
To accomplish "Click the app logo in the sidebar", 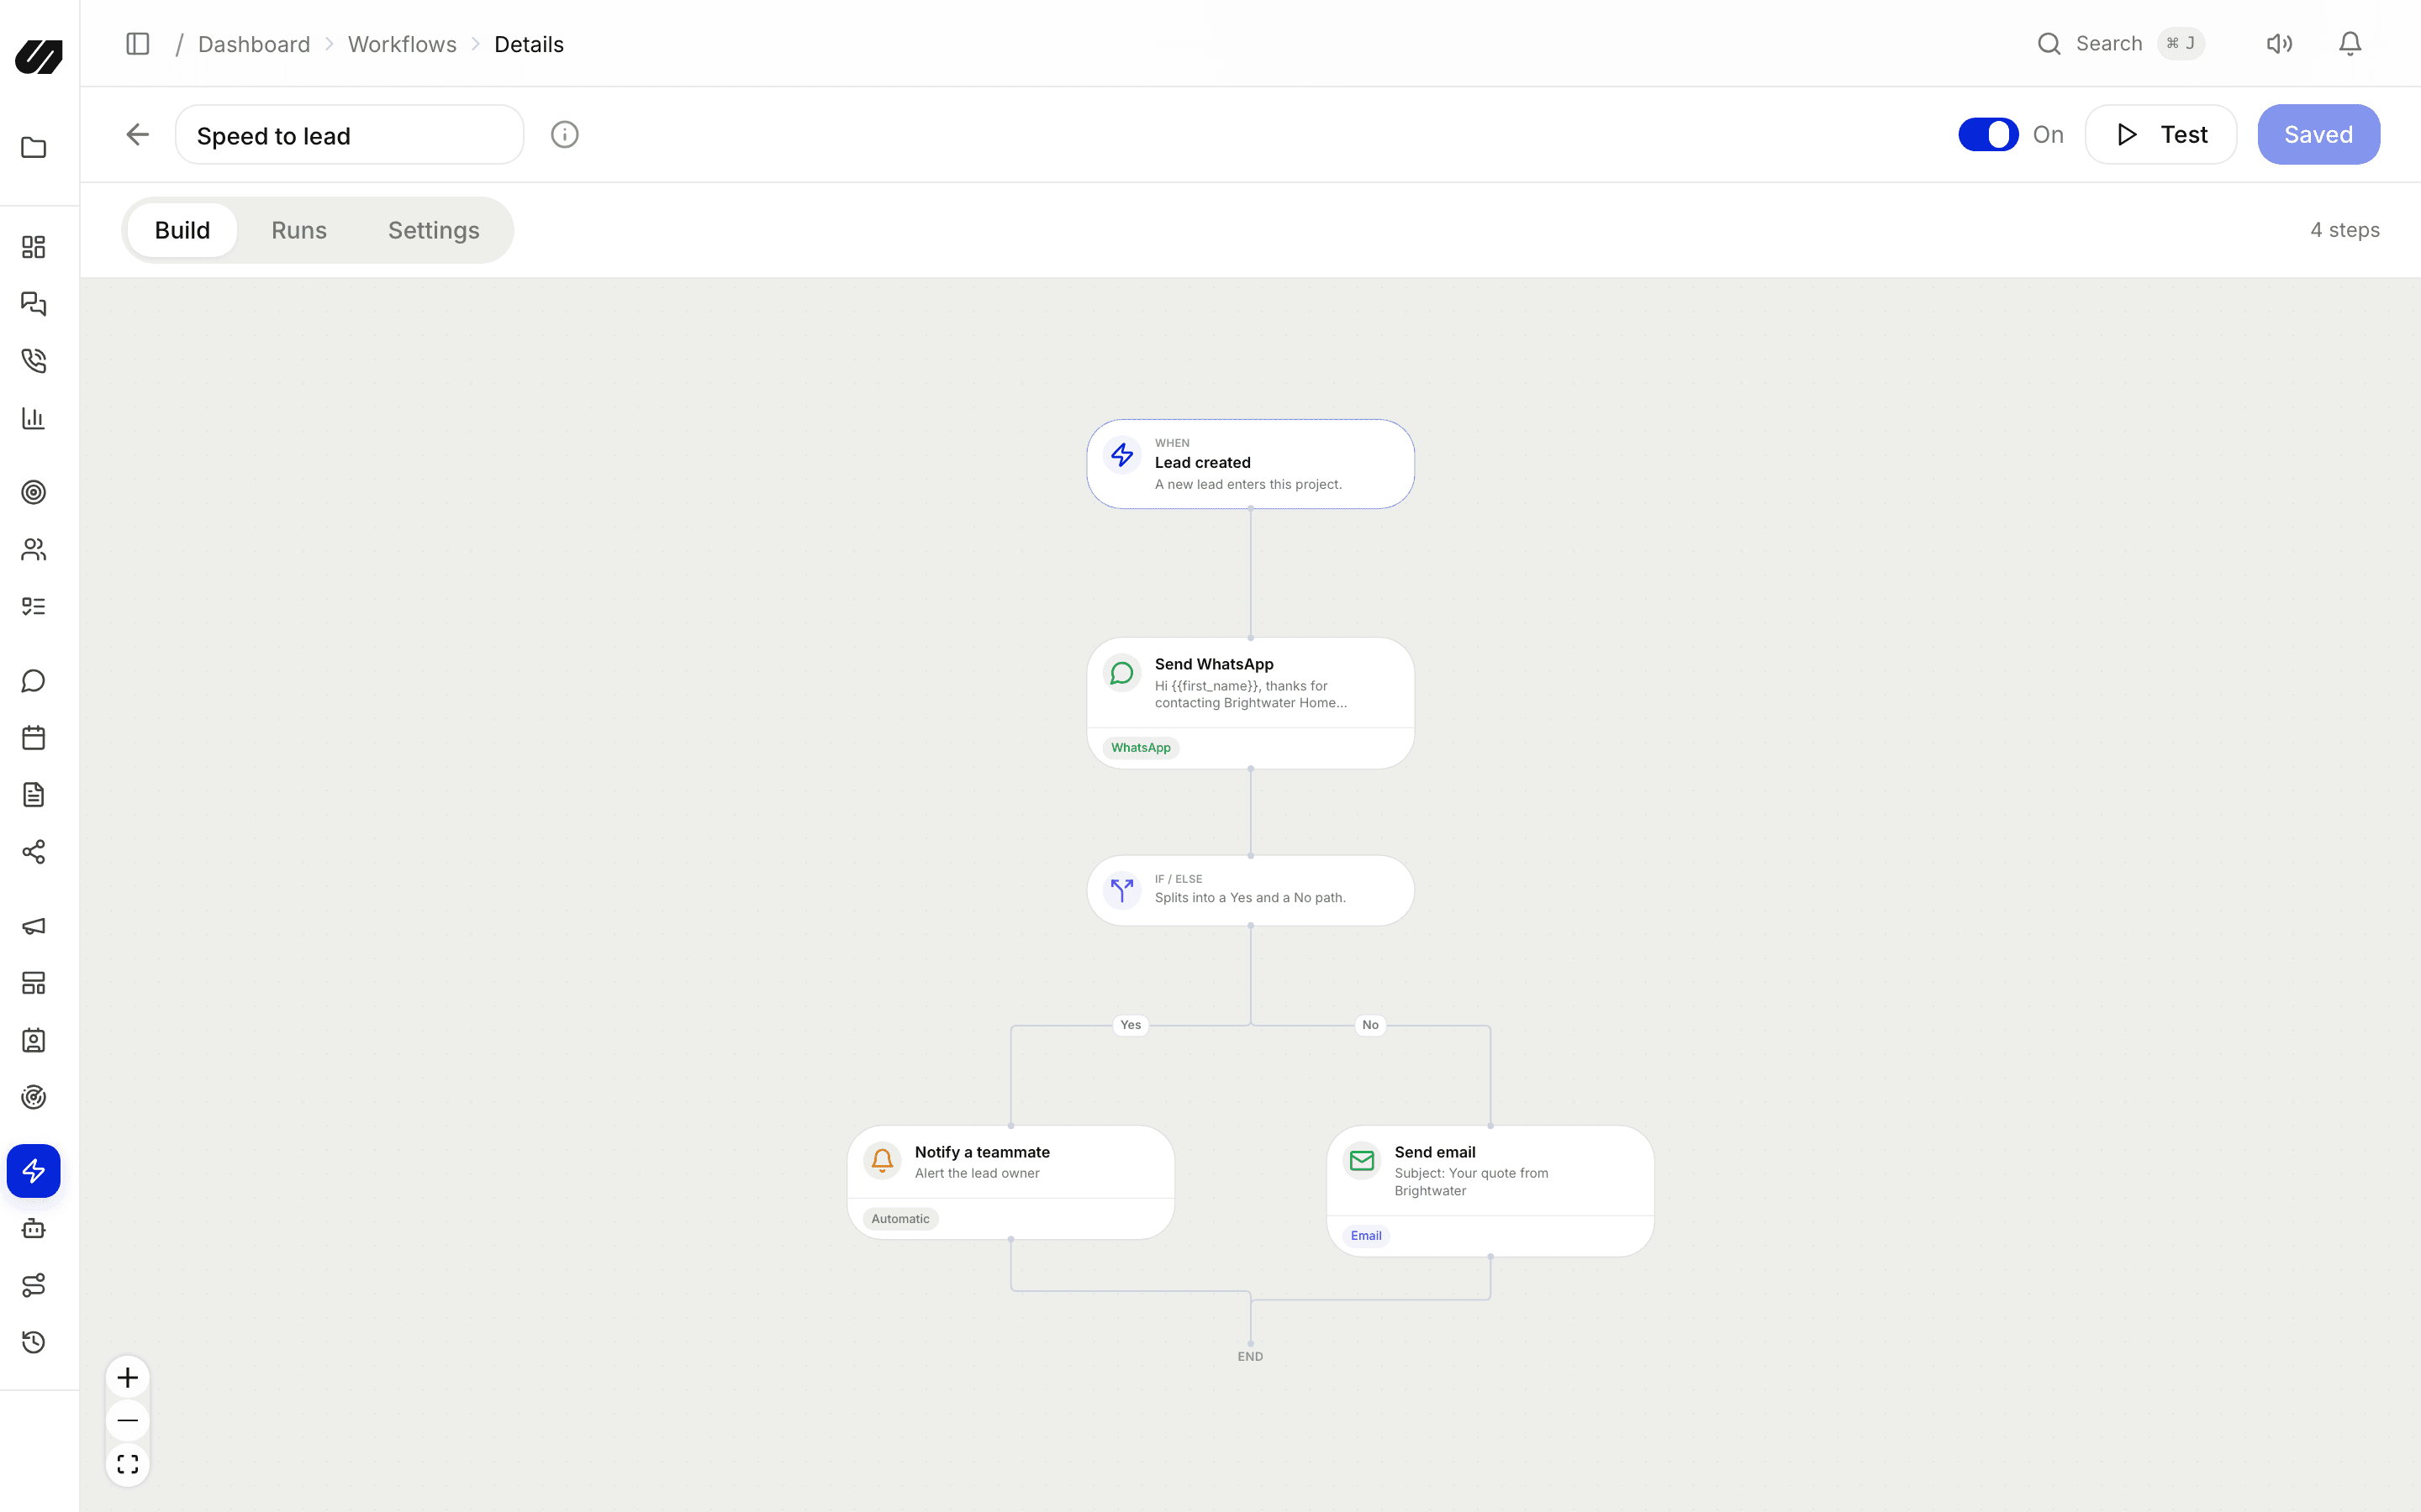I will point(39,56).
